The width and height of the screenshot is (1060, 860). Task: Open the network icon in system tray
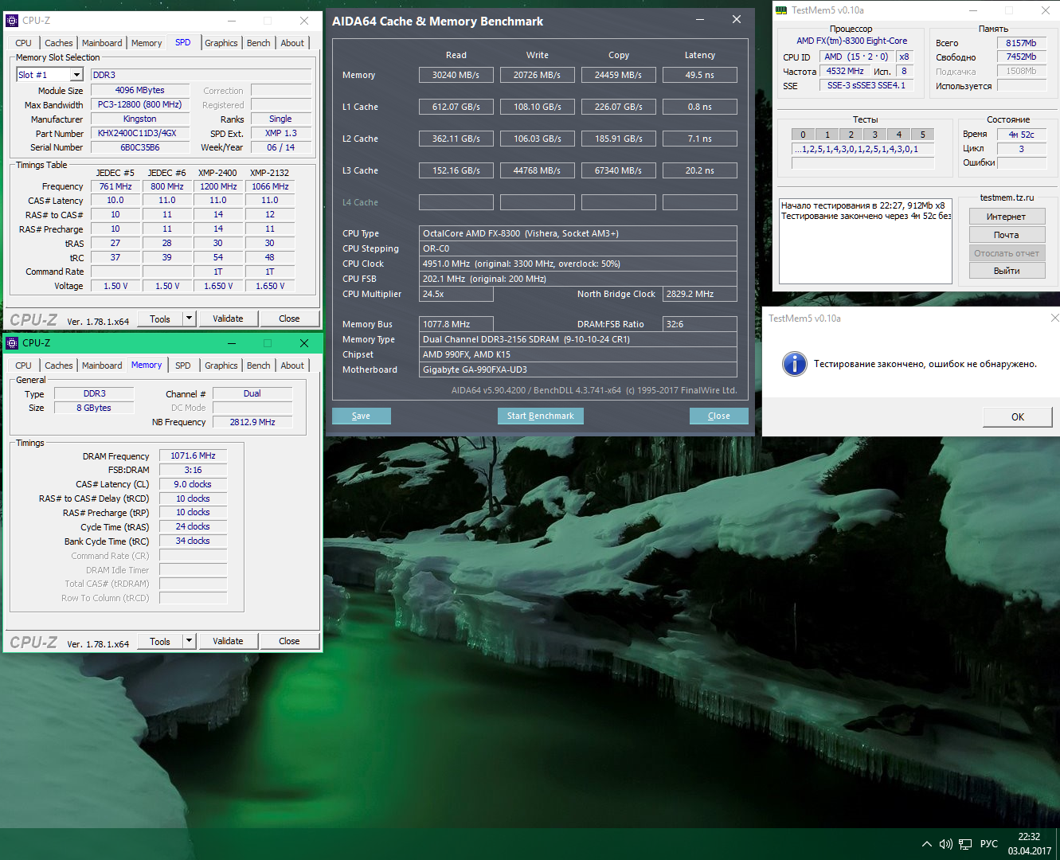pos(965,844)
